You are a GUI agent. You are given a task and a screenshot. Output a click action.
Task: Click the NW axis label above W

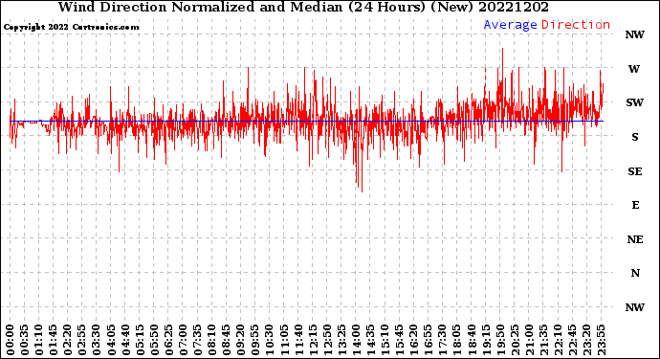635,34
